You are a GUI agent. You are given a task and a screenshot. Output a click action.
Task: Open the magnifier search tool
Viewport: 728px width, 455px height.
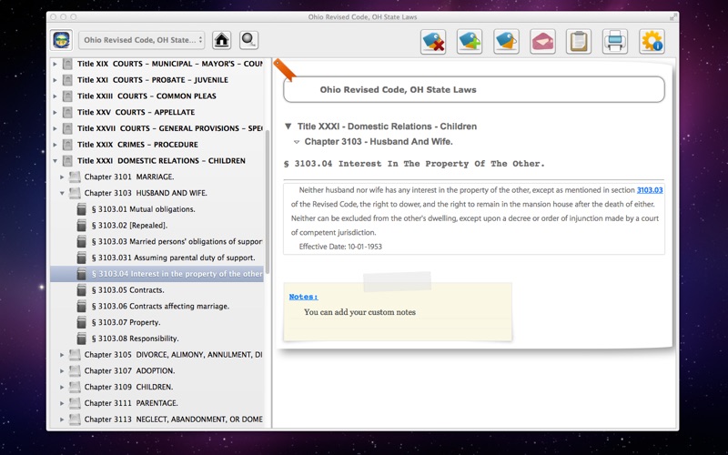tap(248, 40)
